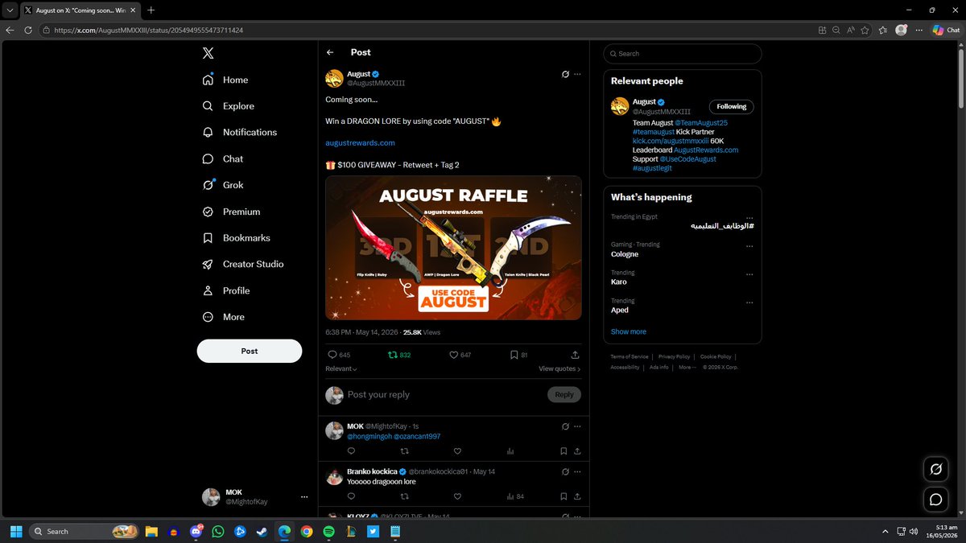This screenshot has width=966, height=543.
Task: Click the reply icon on Branko kockica's comment
Action: tap(351, 496)
